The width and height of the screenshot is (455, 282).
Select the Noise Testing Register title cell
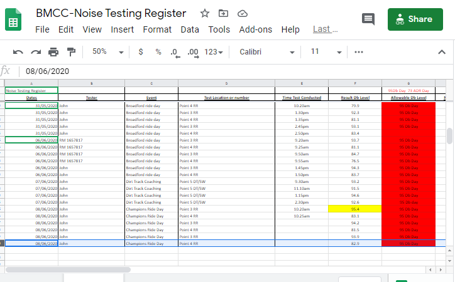(31, 90)
